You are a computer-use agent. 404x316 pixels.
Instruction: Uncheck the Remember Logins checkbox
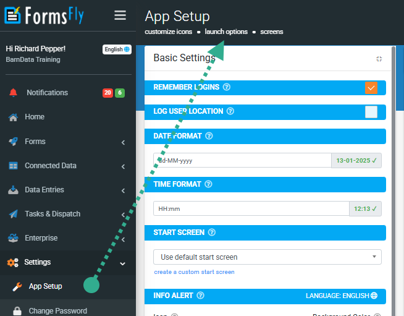click(x=371, y=88)
